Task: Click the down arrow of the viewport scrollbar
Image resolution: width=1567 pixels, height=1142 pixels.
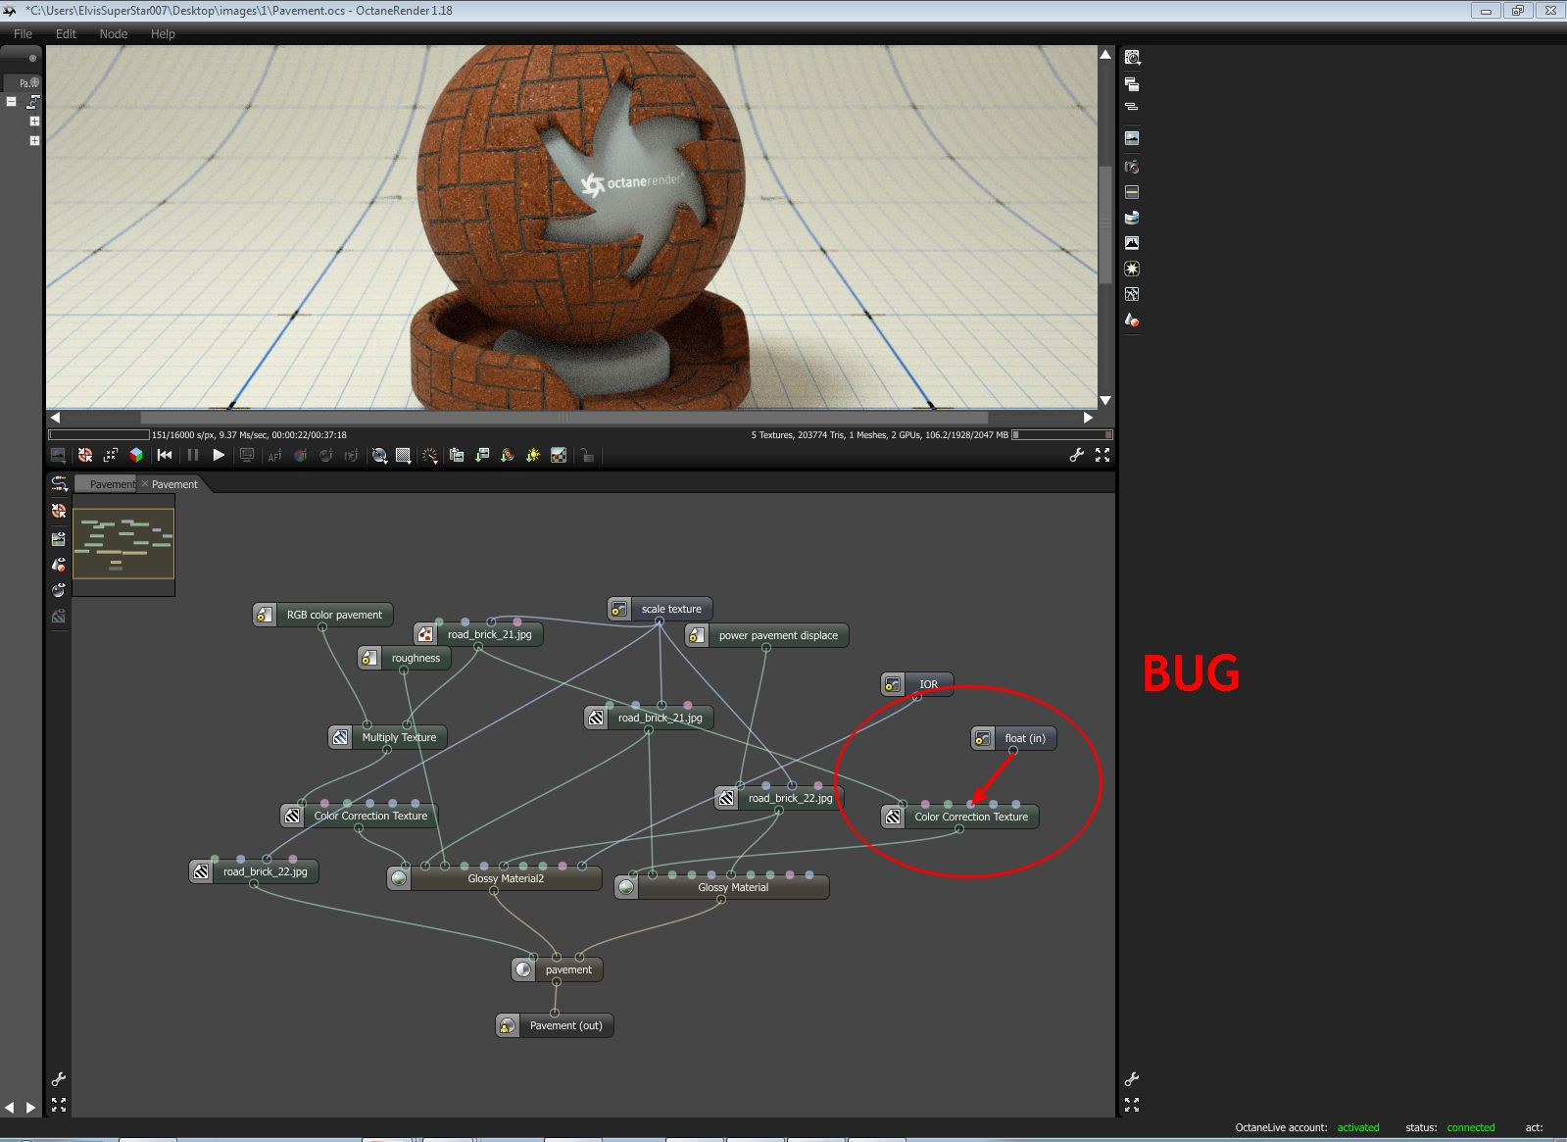Action: point(1105,400)
